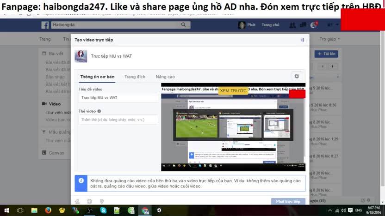The image size is (385, 216).
Task: Open the Phát profile link
Action: (251, 25)
